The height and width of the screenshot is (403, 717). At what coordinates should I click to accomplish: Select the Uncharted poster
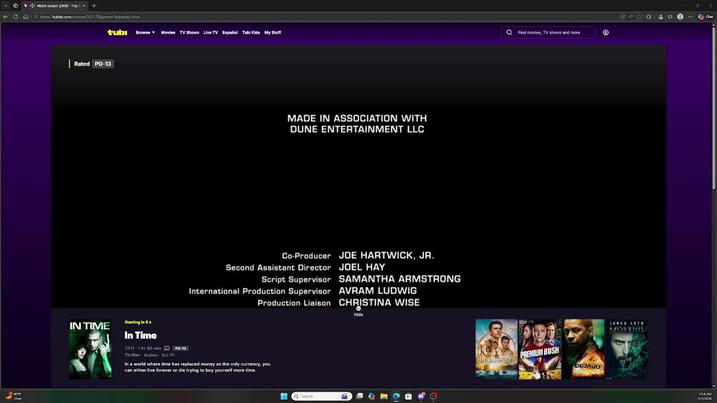(x=496, y=349)
